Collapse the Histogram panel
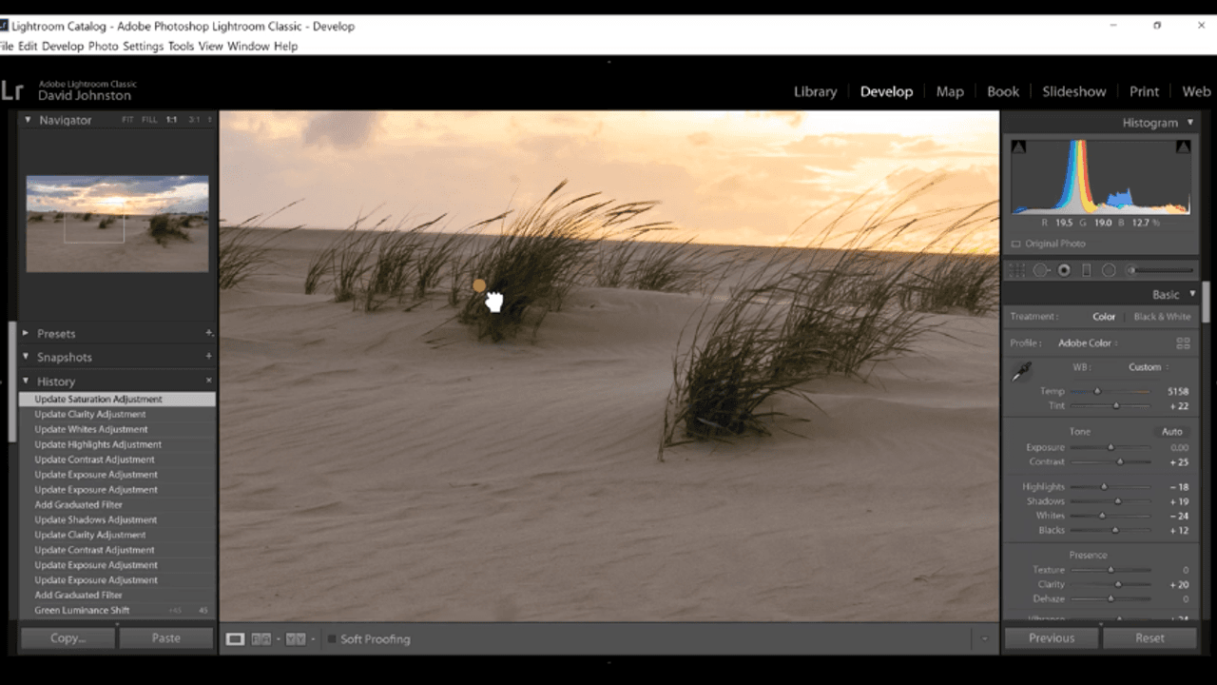The width and height of the screenshot is (1217, 685). tap(1188, 123)
